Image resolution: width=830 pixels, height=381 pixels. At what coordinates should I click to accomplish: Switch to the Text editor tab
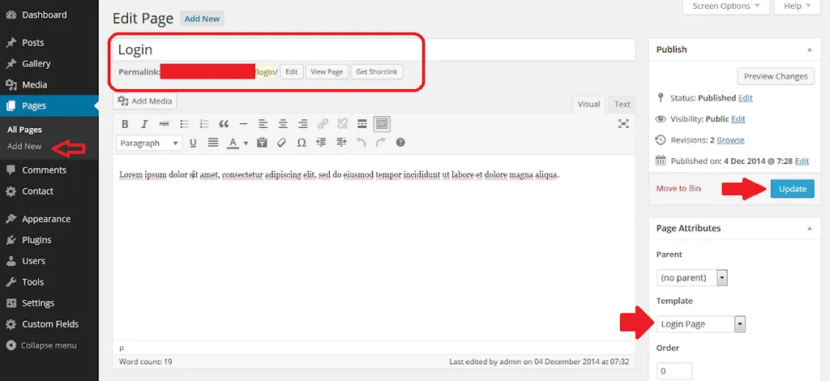(x=622, y=104)
